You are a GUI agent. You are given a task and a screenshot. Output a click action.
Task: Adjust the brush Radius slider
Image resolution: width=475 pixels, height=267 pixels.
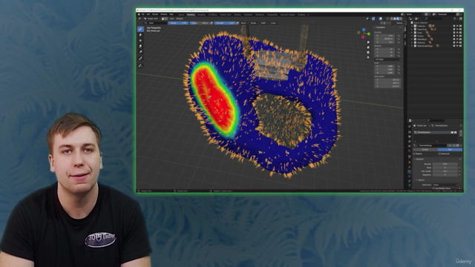click(x=200, y=23)
